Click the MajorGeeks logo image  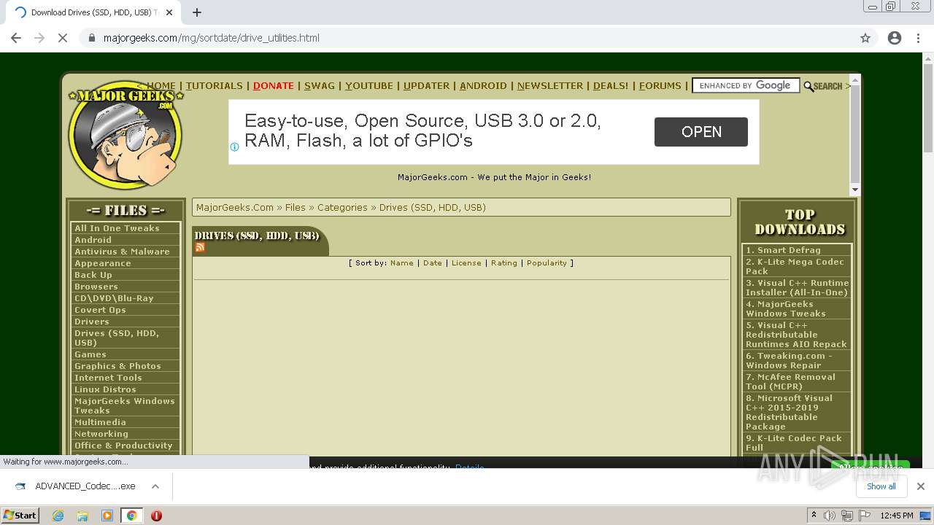point(126,134)
